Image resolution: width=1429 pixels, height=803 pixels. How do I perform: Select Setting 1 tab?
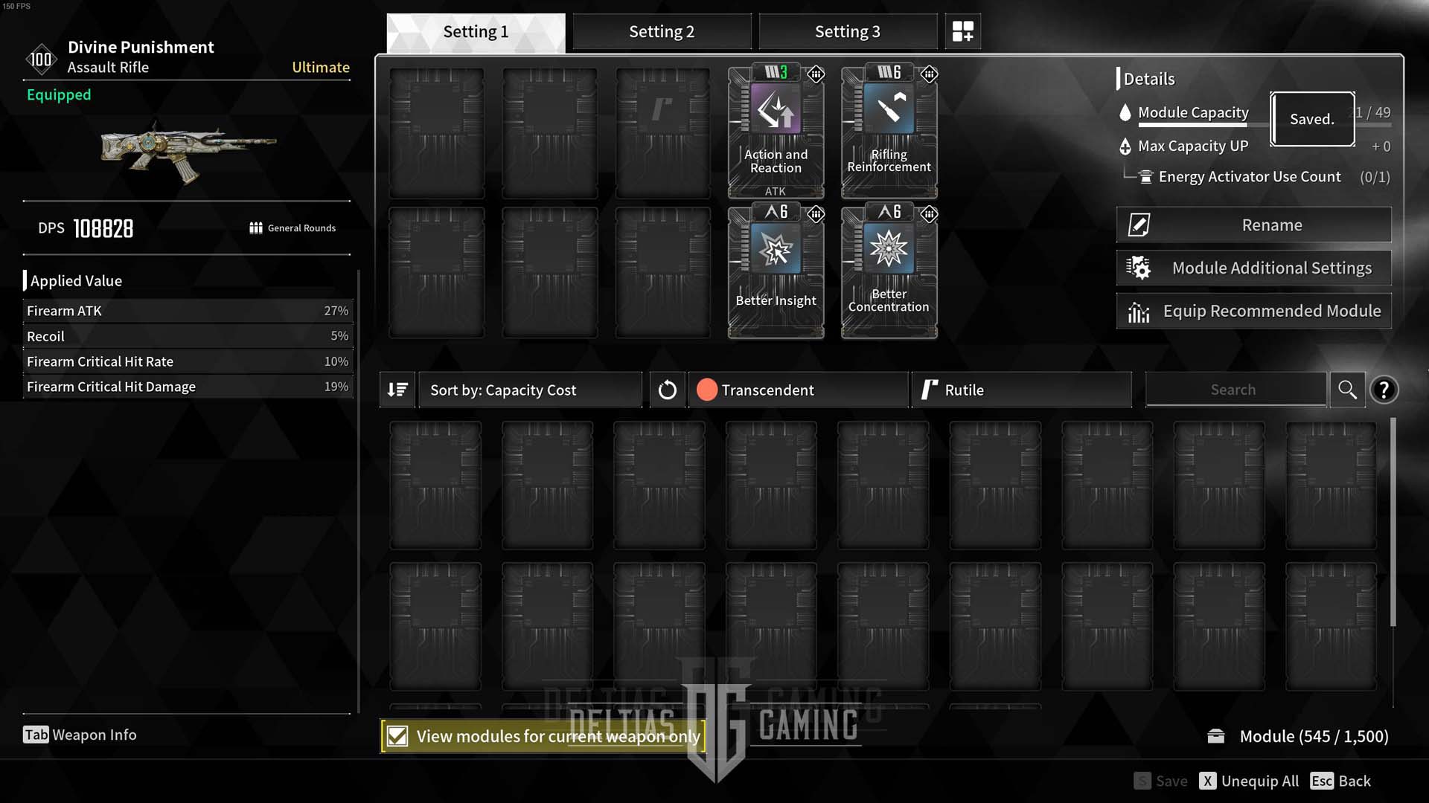[474, 31]
